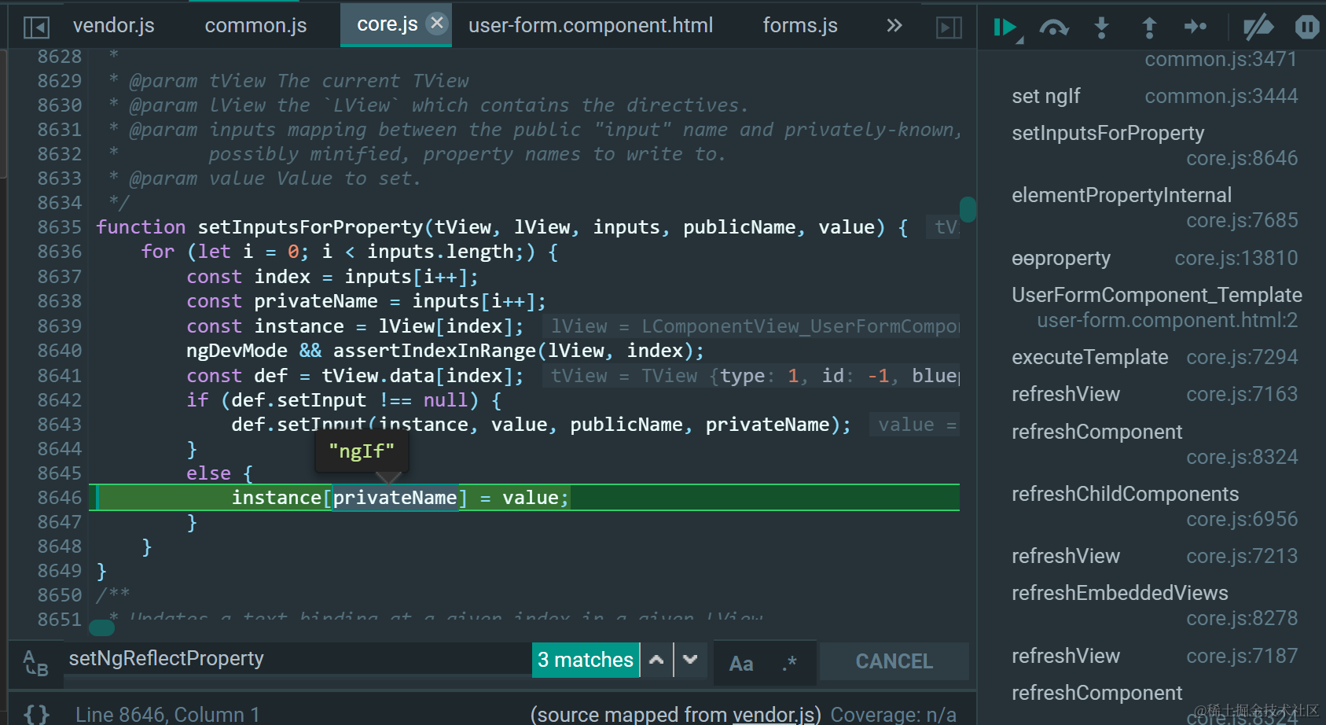Image resolution: width=1326 pixels, height=725 pixels.
Task: Pretty print with the braces icon
Action: [36, 714]
